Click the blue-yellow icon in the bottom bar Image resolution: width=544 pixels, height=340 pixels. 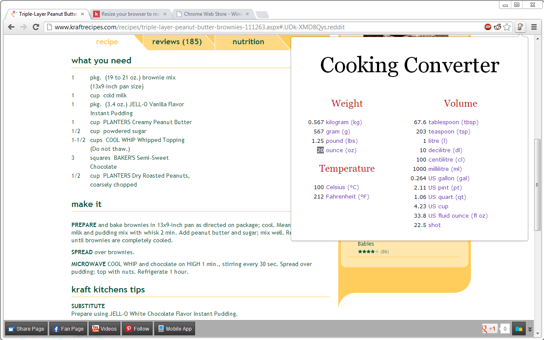518,329
